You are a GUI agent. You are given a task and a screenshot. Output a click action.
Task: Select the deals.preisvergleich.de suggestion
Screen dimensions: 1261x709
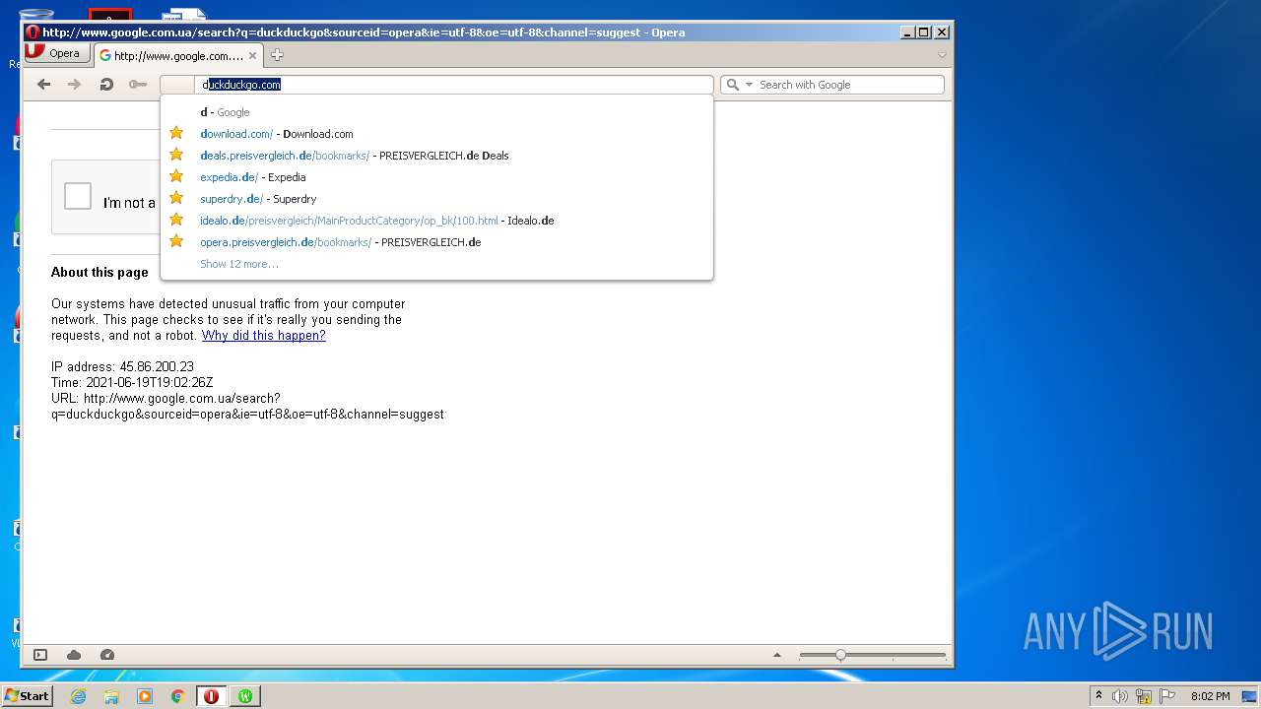(x=436, y=156)
